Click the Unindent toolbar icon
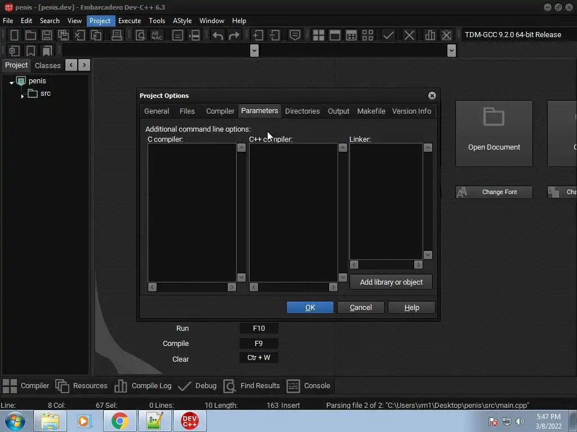The width and height of the screenshot is (577, 432). tap(274, 35)
